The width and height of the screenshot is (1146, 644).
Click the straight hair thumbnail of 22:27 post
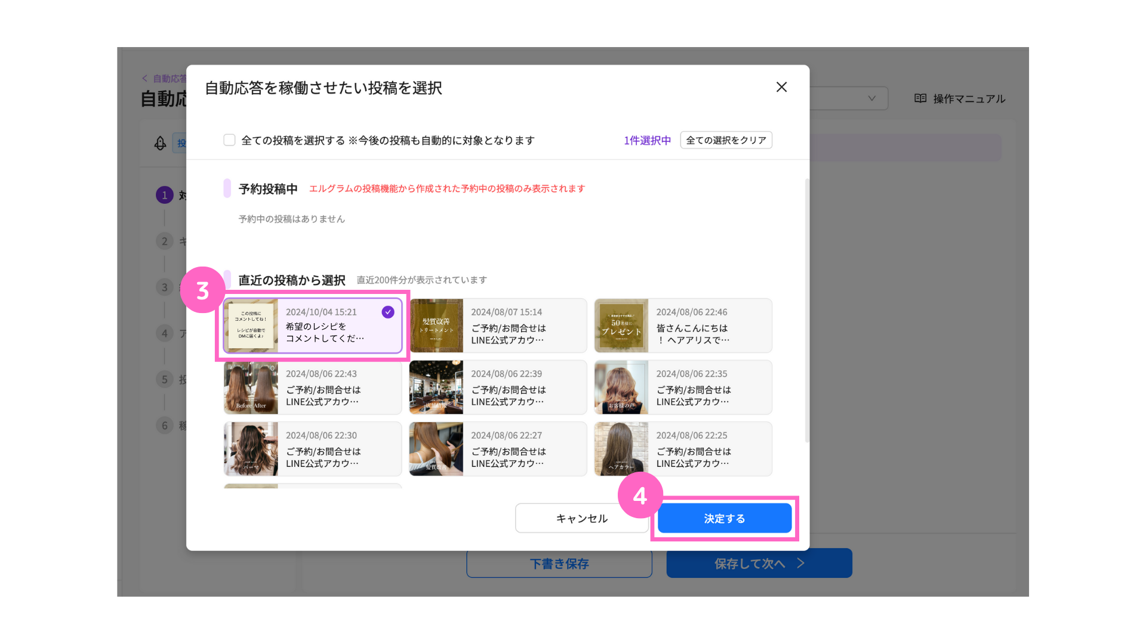pos(436,449)
